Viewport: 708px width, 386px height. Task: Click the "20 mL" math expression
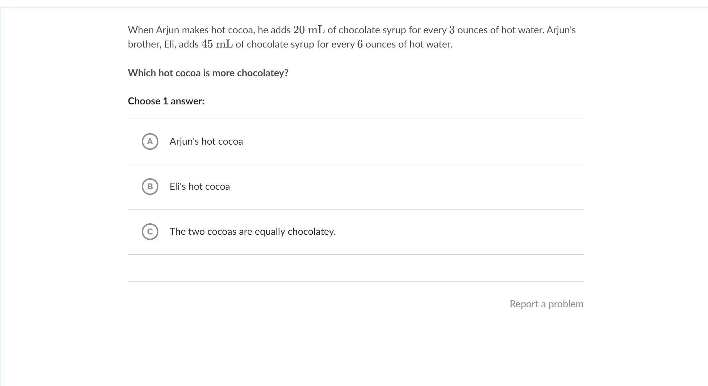pos(309,30)
